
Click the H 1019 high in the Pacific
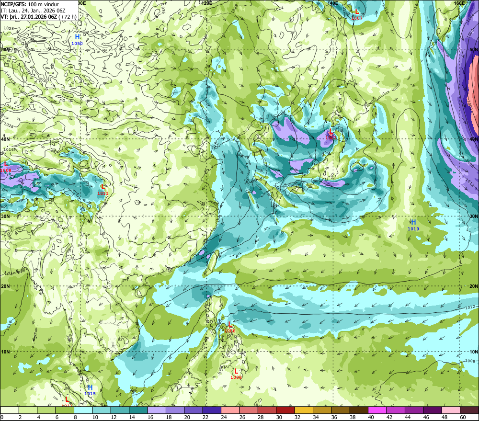[413, 225]
